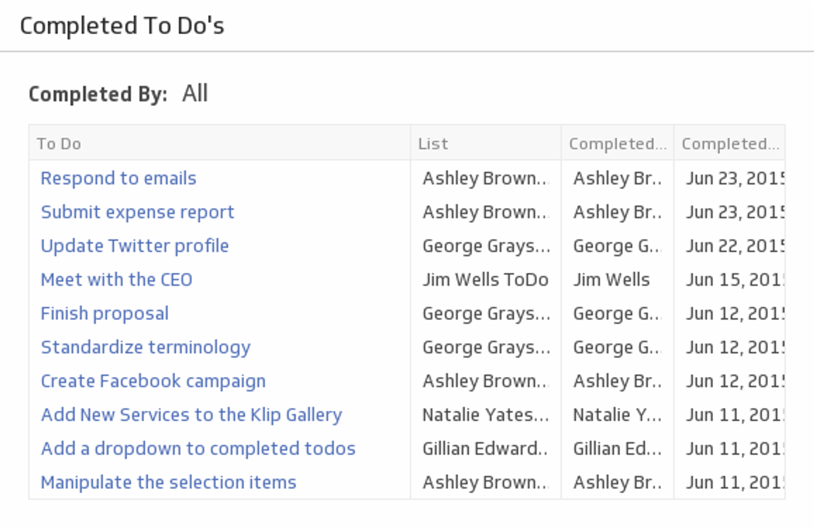The width and height of the screenshot is (814, 528).
Task: Open Add a dropdown to completed todos
Action: click(x=198, y=448)
